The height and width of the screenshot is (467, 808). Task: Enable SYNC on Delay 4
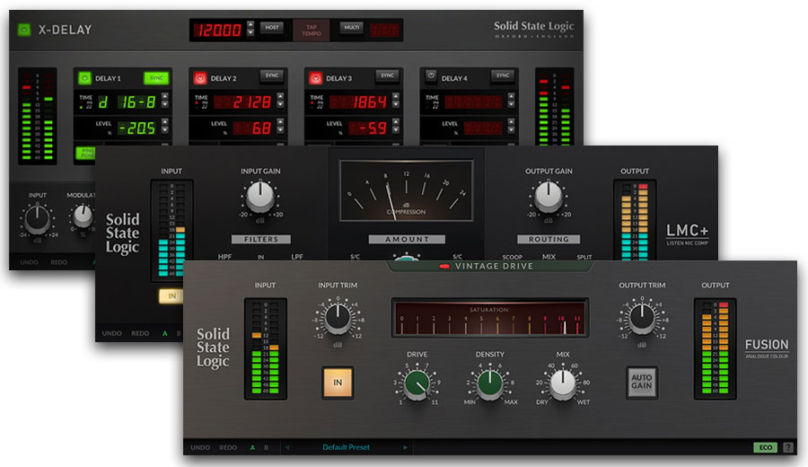503,75
